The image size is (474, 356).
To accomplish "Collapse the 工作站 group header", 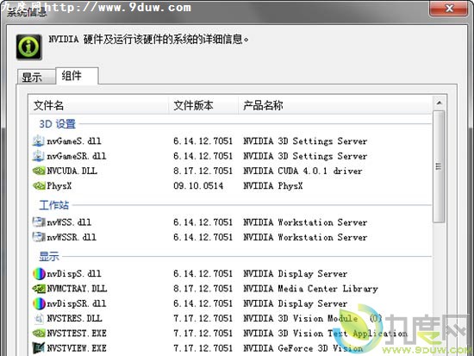I will [x=53, y=205].
